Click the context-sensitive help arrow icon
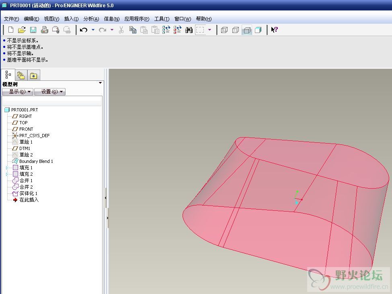392x294 pixels. 274,30
